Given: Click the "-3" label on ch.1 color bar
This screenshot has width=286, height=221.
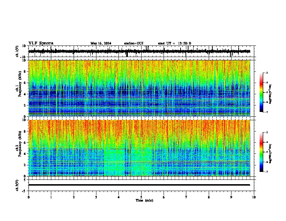Looking at the screenshot, I should coord(266,73).
